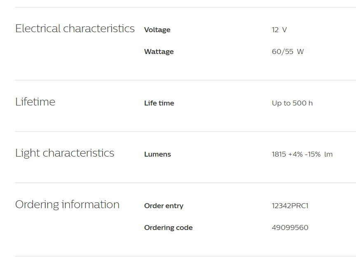Click the 12342PRC1 order entry value

[290, 206]
